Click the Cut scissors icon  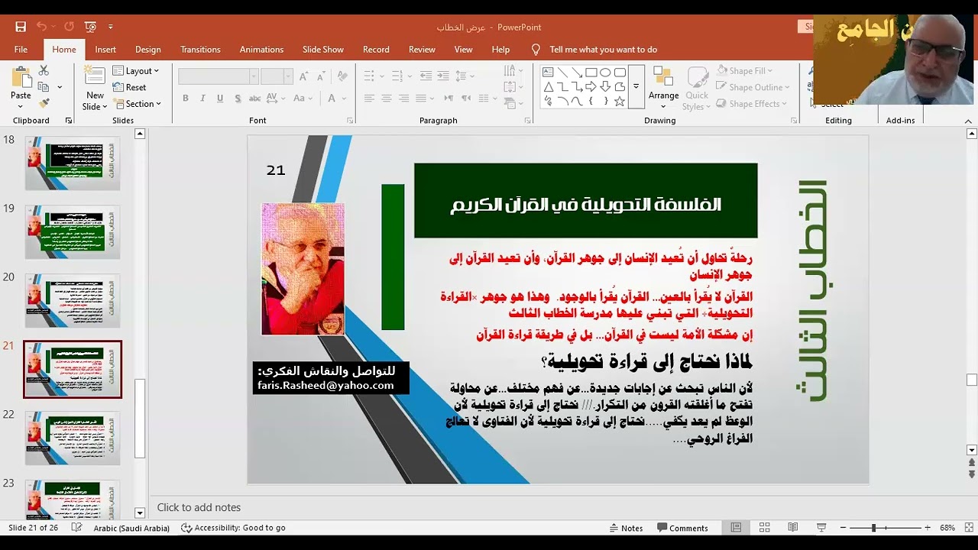coord(44,70)
